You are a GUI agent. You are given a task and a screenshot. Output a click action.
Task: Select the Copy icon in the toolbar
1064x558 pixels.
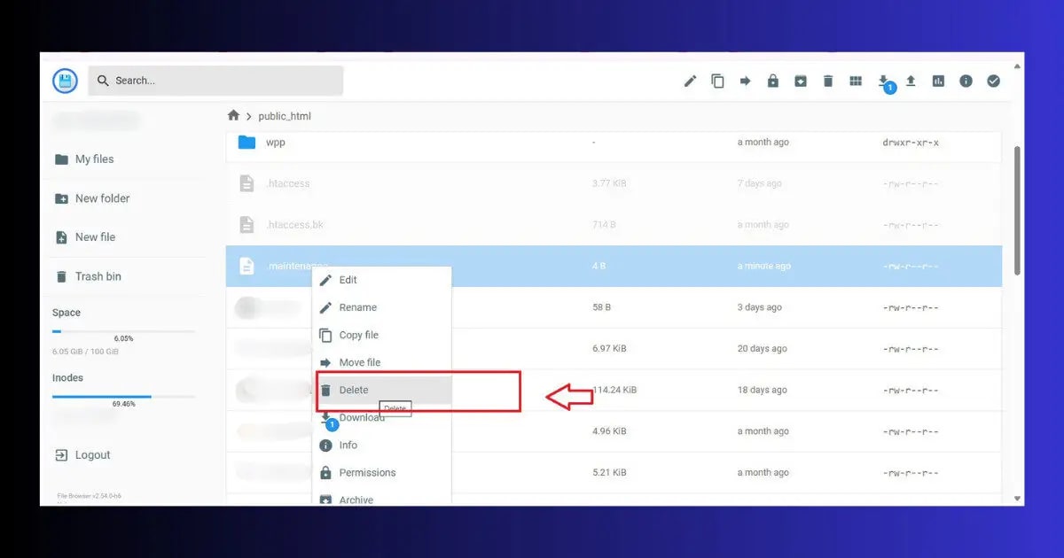716,81
